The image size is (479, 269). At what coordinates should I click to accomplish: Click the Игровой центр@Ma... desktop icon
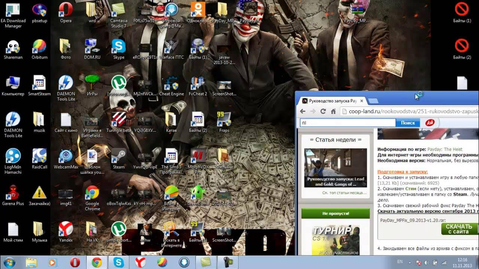(171, 15)
